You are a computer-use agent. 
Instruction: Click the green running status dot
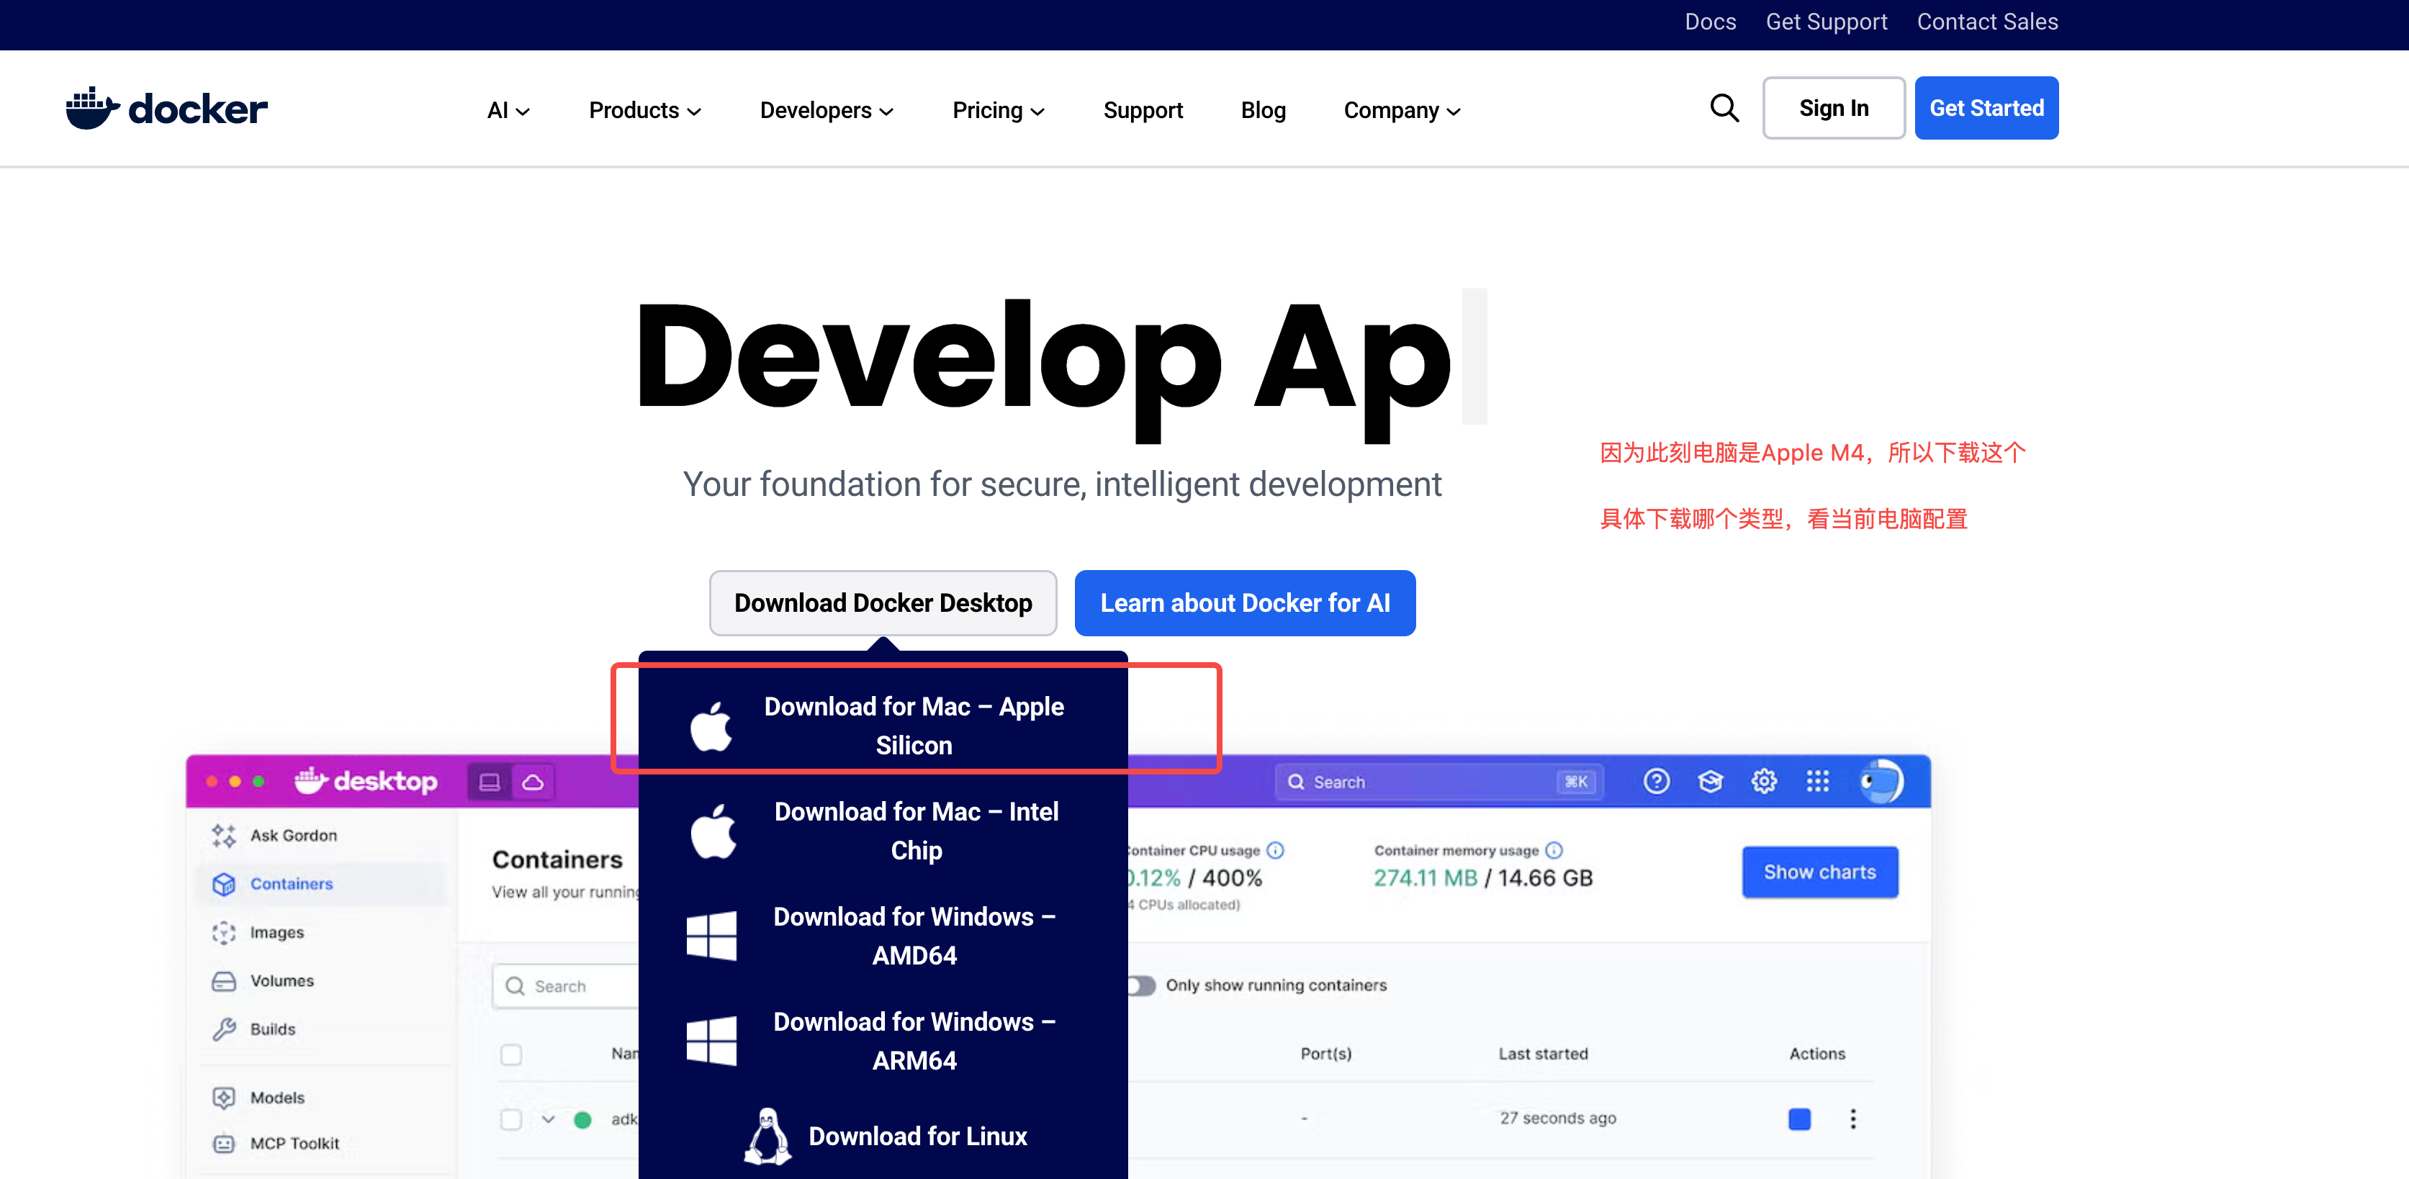click(582, 1119)
